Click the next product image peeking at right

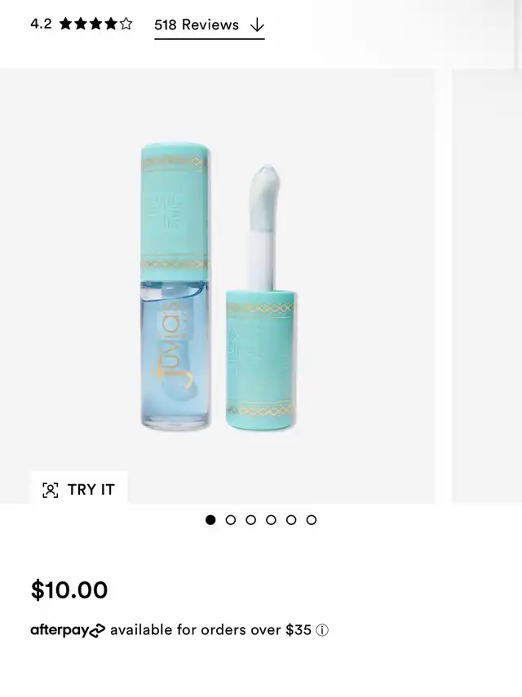click(487, 286)
